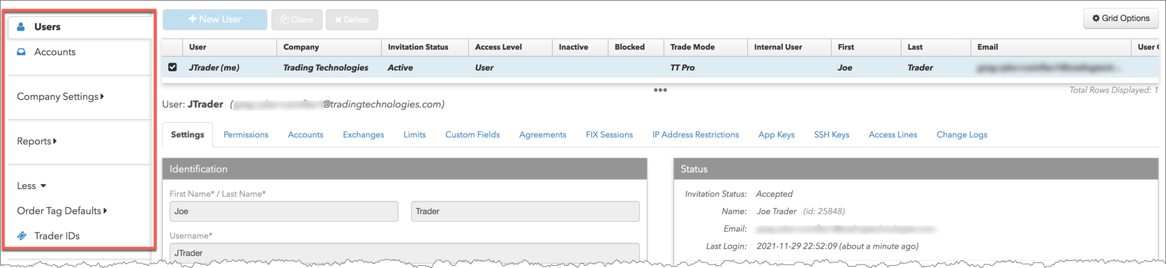Switch to the Permissions tab
The width and height of the screenshot is (1166, 268).
click(x=246, y=135)
